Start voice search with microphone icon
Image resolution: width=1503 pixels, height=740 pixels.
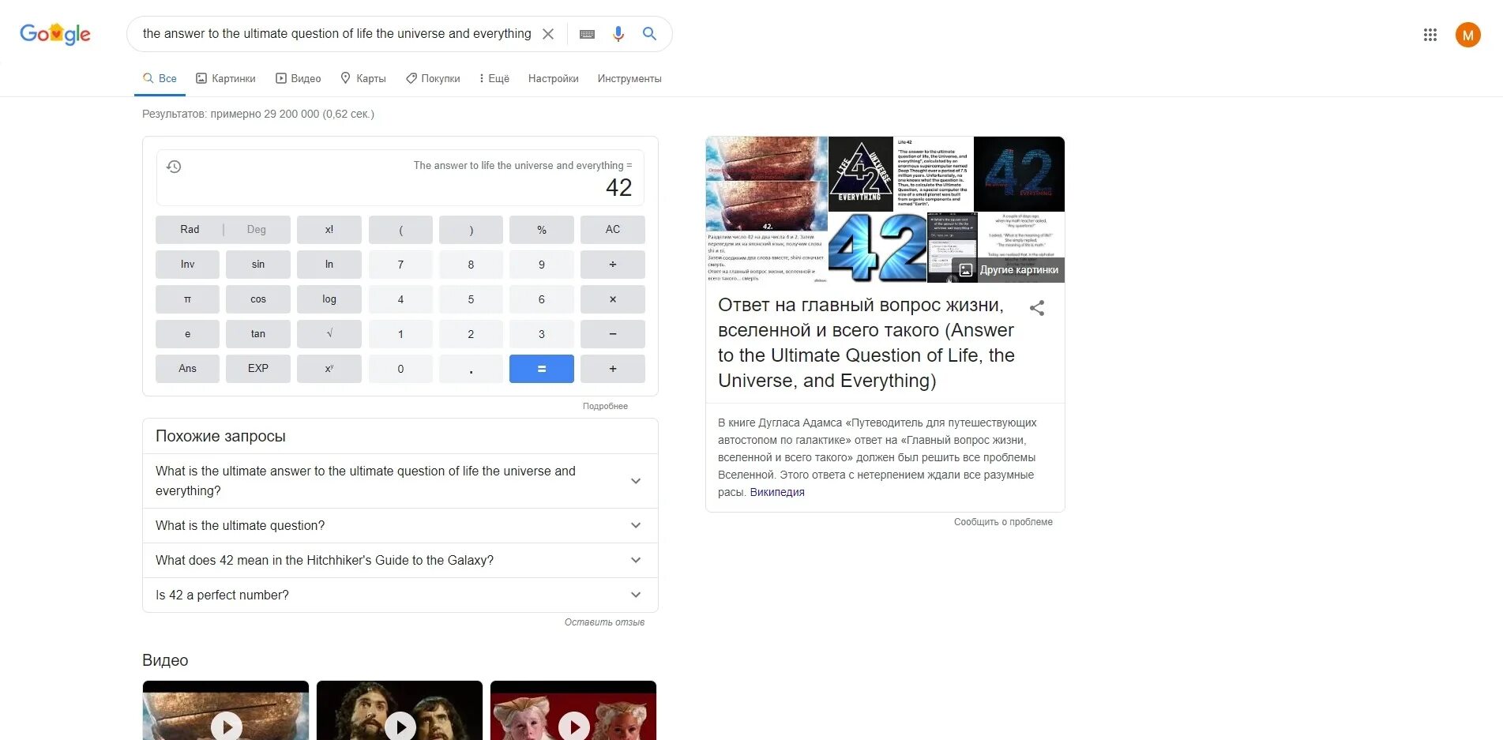tap(618, 34)
